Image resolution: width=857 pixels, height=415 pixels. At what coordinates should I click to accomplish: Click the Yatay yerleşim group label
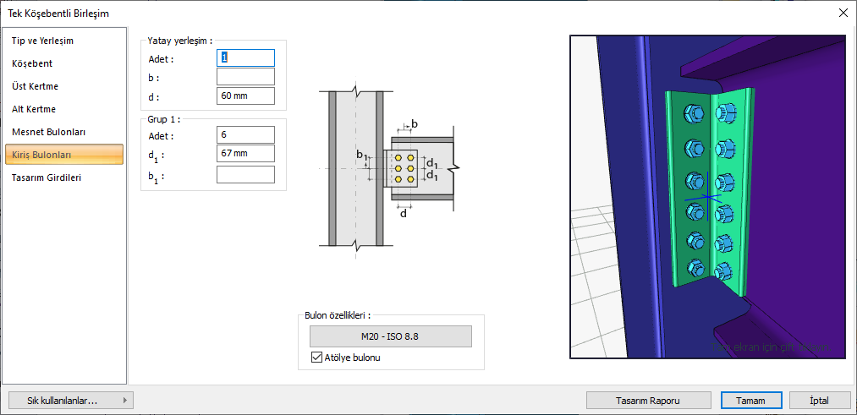pos(179,41)
